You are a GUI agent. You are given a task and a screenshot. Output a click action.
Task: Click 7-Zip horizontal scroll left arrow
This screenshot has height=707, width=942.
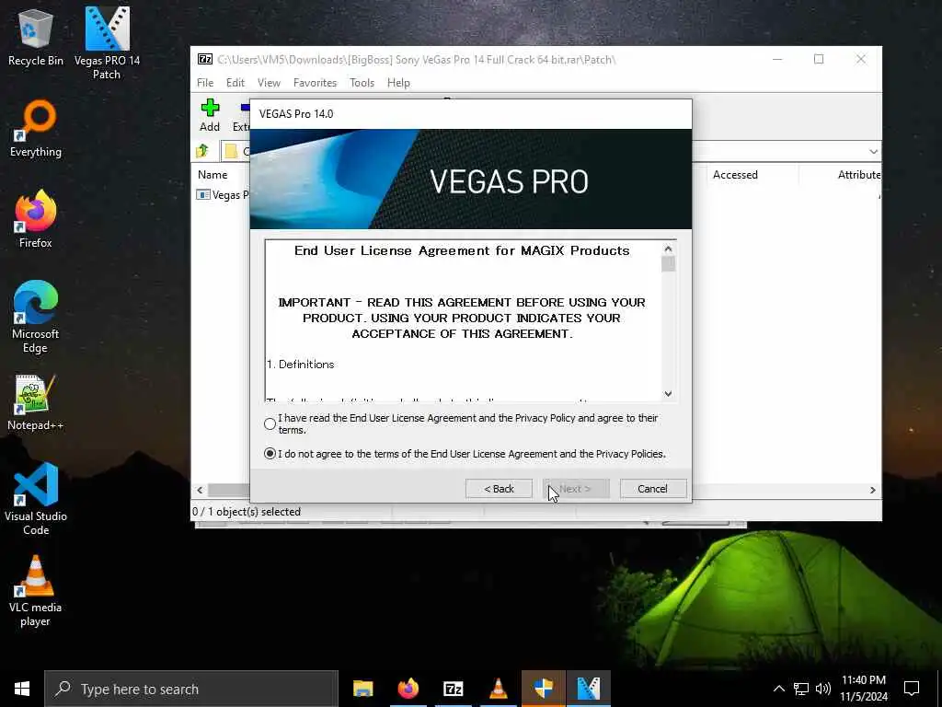pos(200,490)
